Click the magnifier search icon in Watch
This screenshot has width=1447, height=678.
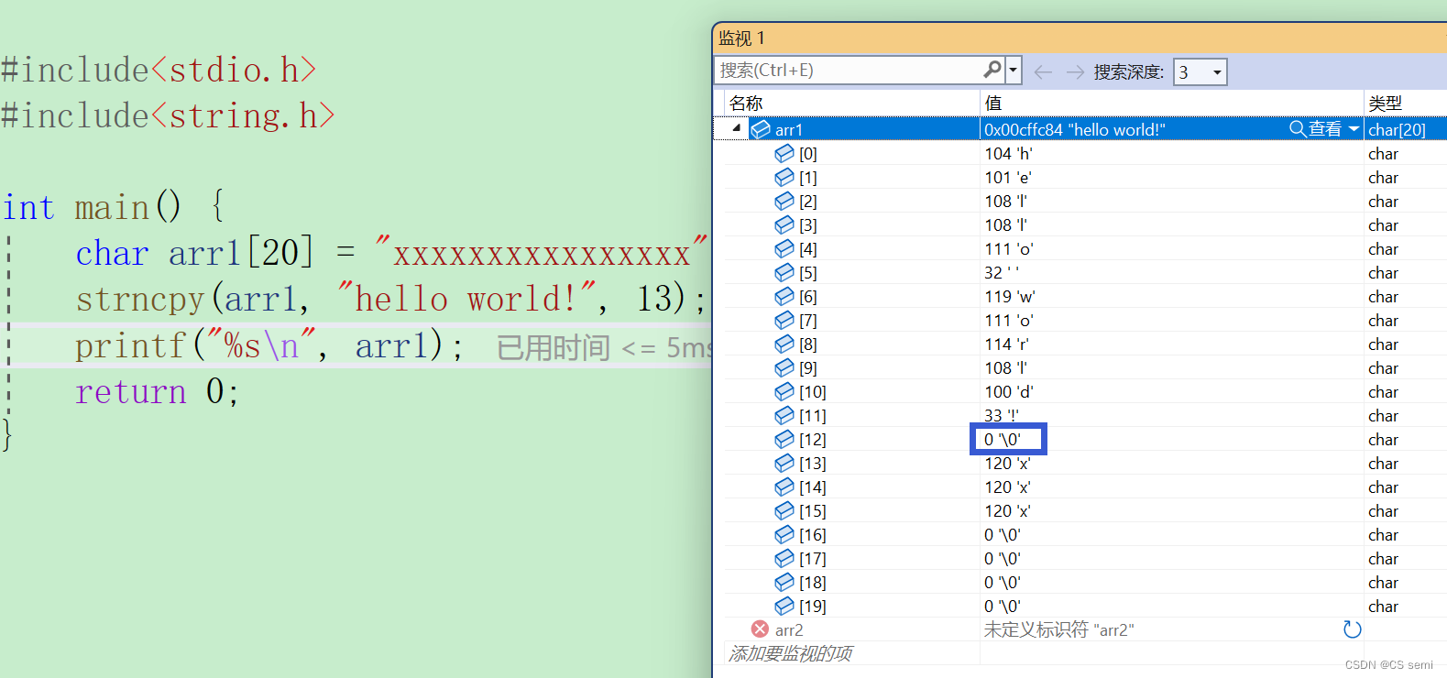pyautogui.click(x=992, y=70)
